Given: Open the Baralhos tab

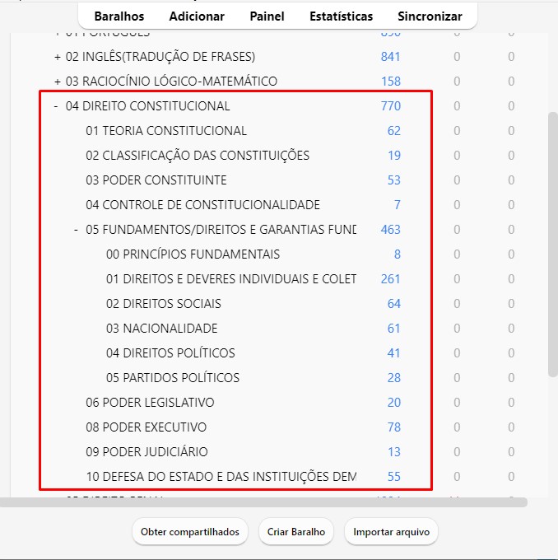Looking at the screenshot, I should (119, 16).
